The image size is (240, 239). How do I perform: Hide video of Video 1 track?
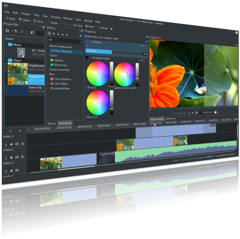[17, 144]
